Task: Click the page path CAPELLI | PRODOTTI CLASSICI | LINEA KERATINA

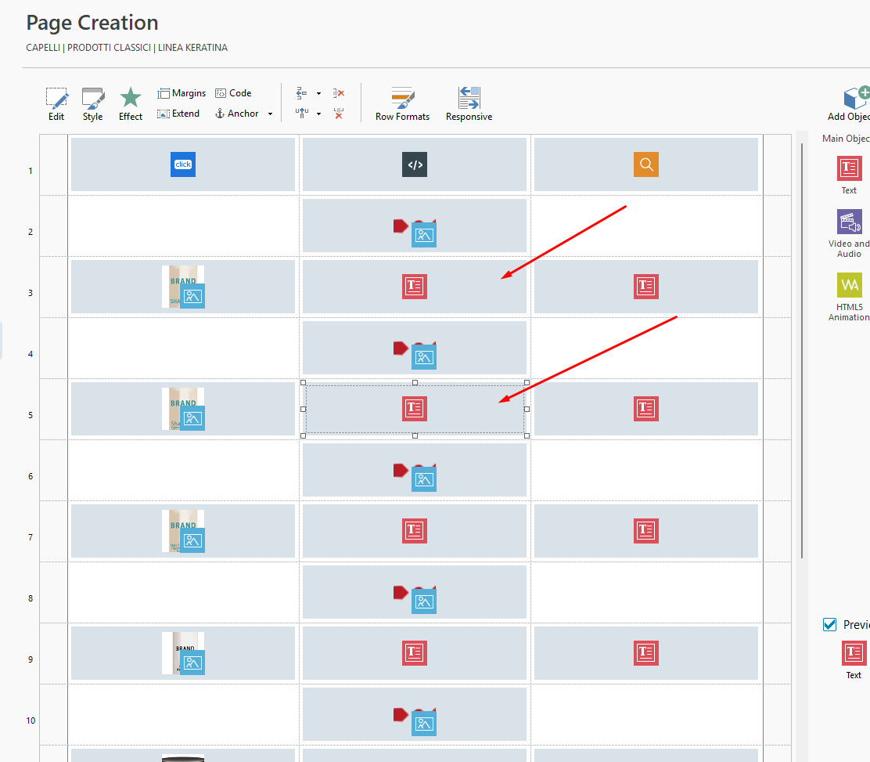Action: click(127, 48)
